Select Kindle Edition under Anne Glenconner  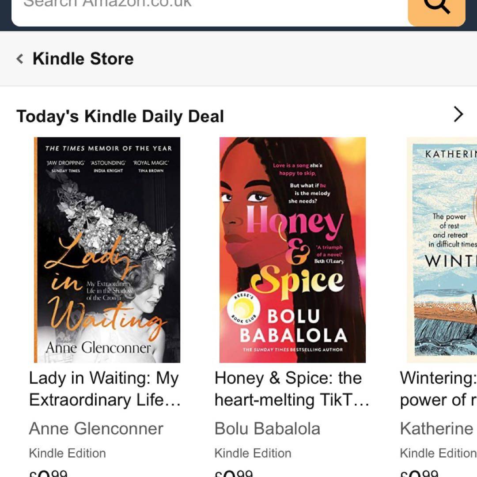67,453
